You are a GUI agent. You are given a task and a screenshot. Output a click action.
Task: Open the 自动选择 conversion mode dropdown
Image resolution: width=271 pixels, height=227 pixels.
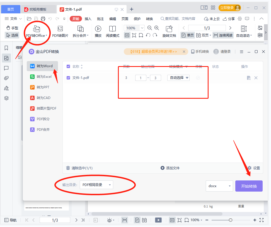[178, 78]
